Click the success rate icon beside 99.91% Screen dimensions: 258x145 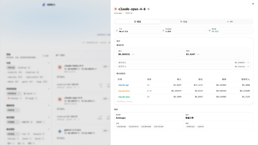tap(209, 31)
